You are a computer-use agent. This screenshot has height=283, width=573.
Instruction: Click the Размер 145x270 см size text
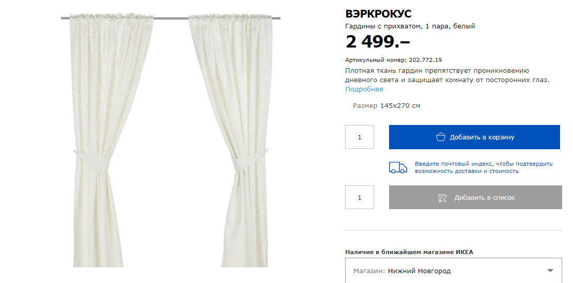[386, 106]
